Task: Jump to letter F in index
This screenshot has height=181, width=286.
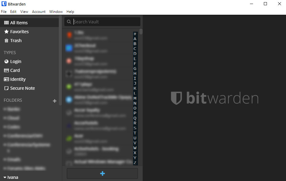Action: (135, 64)
